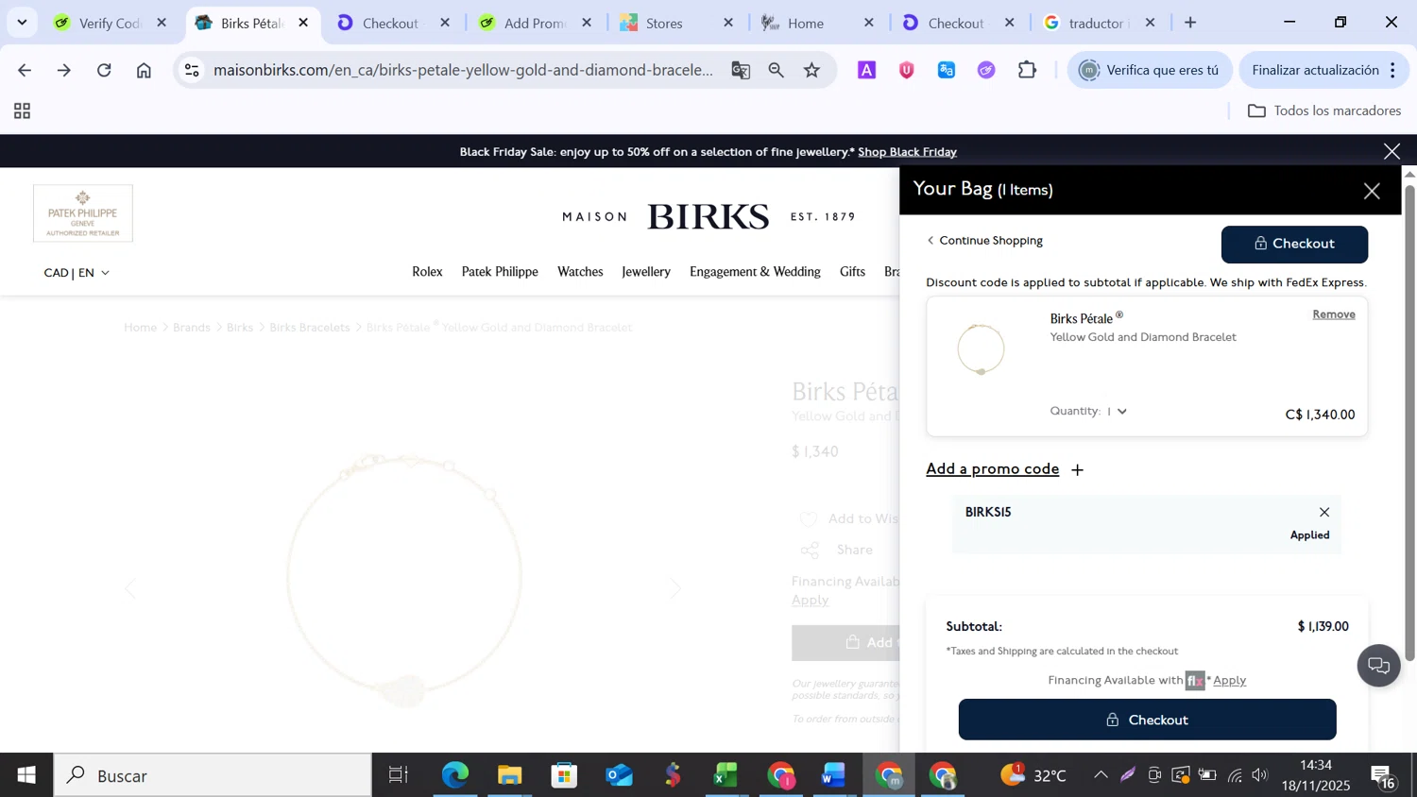Image resolution: width=1417 pixels, height=797 pixels.
Task: Click the Brands breadcrumb link
Action: pos(192,328)
